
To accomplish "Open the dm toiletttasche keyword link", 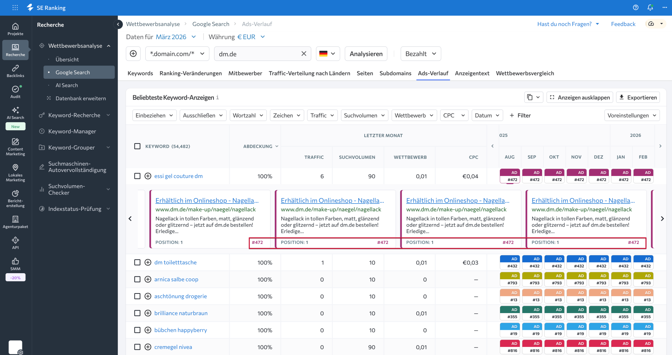I will coord(175,262).
